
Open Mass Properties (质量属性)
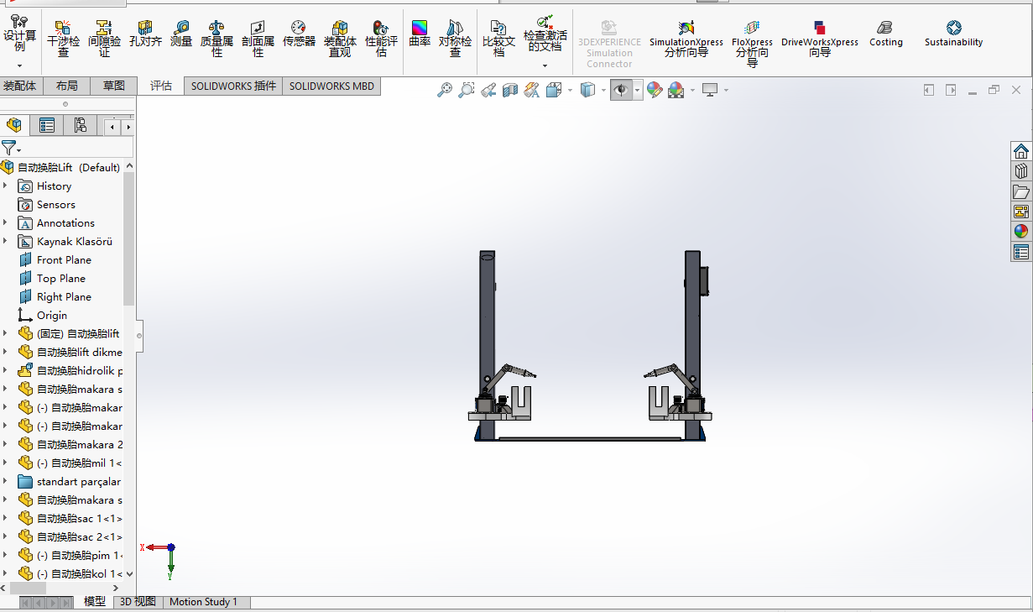[x=217, y=39]
